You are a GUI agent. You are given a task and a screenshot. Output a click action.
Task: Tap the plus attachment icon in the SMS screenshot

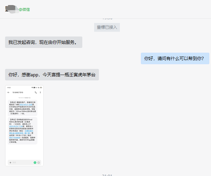[x=10, y=162]
